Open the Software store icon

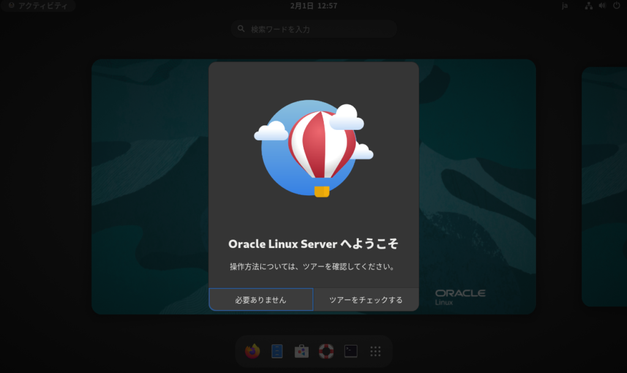pyautogui.click(x=301, y=351)
